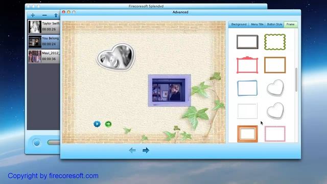Click the frame list scrollbar
The width and height of the screenshot is (327, 184).
point(296,80)
